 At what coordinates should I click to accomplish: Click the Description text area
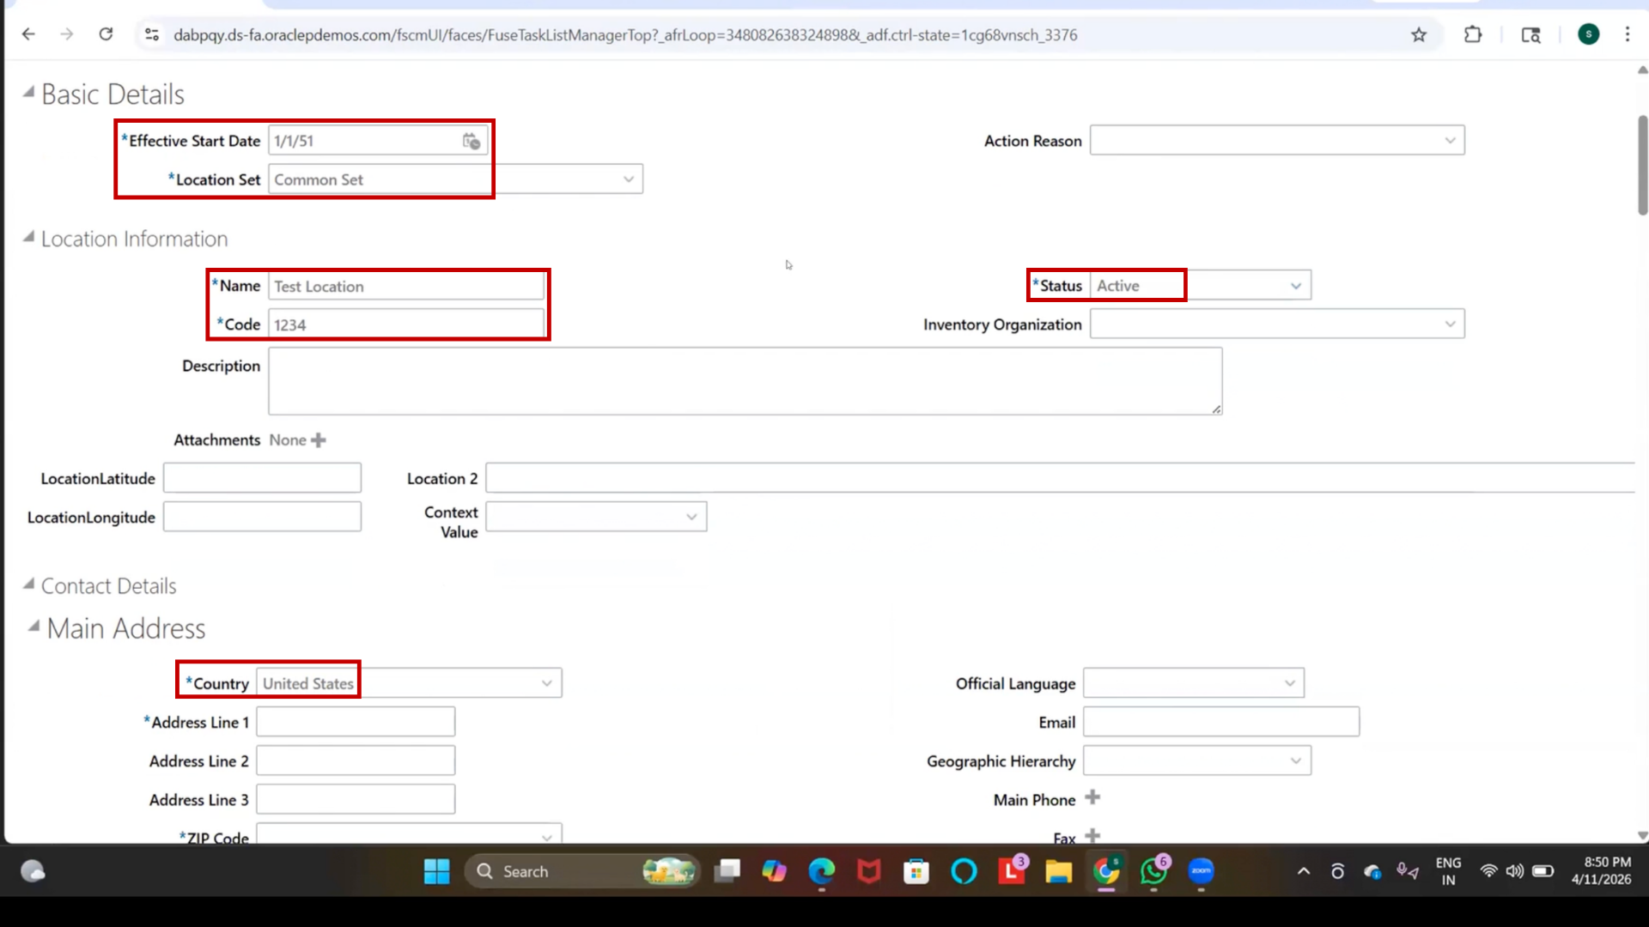click(745, 381)
